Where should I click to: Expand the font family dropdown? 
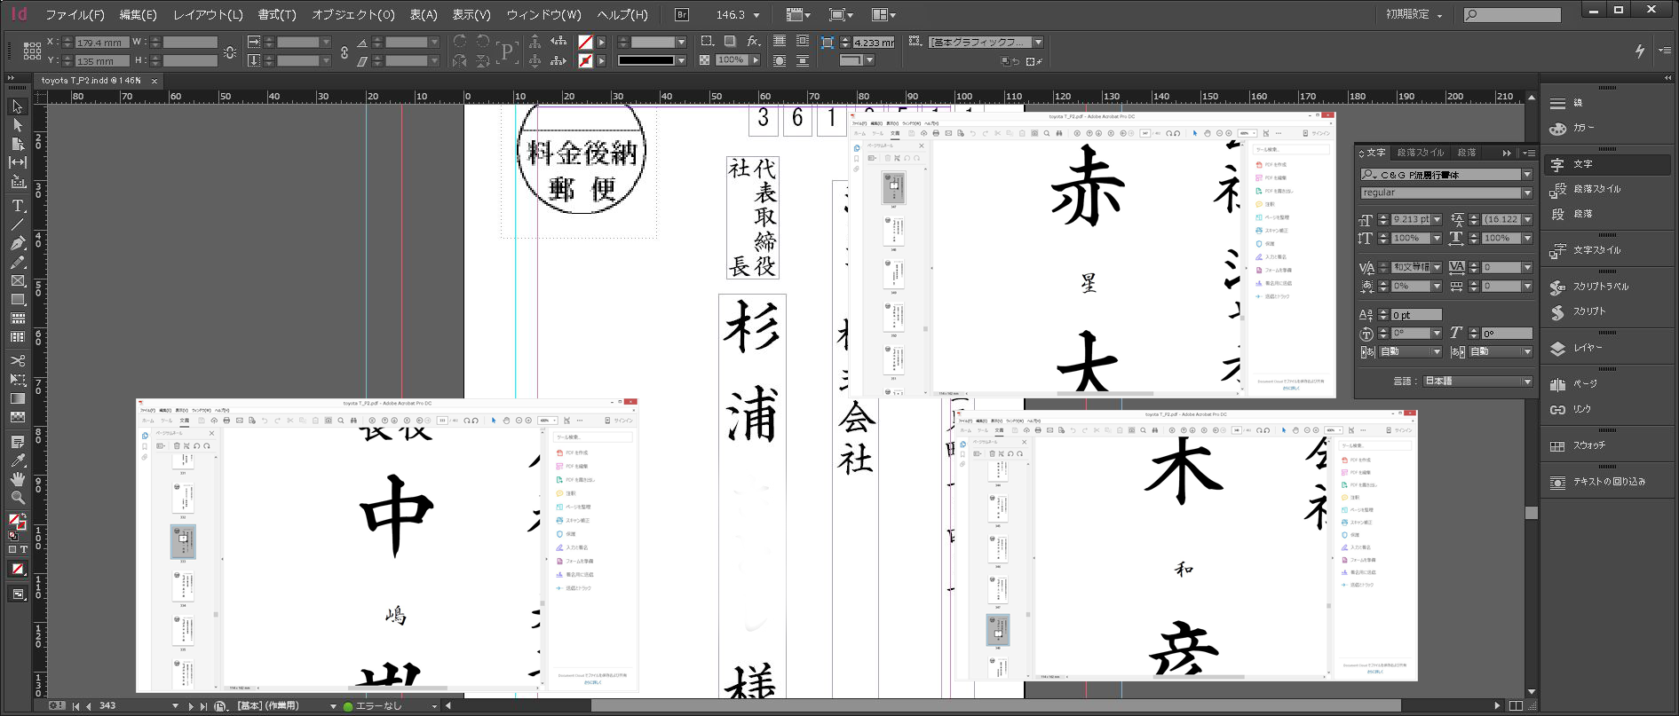(1527, 175)
